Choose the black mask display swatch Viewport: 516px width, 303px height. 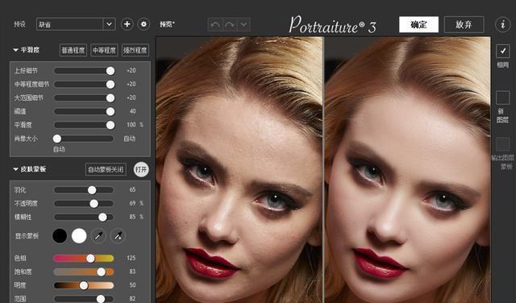pyautogui.click(x=60, y=236)
